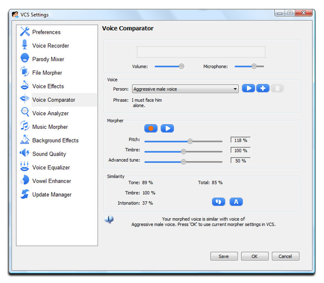Open Update Manager section

coord(52,195)
